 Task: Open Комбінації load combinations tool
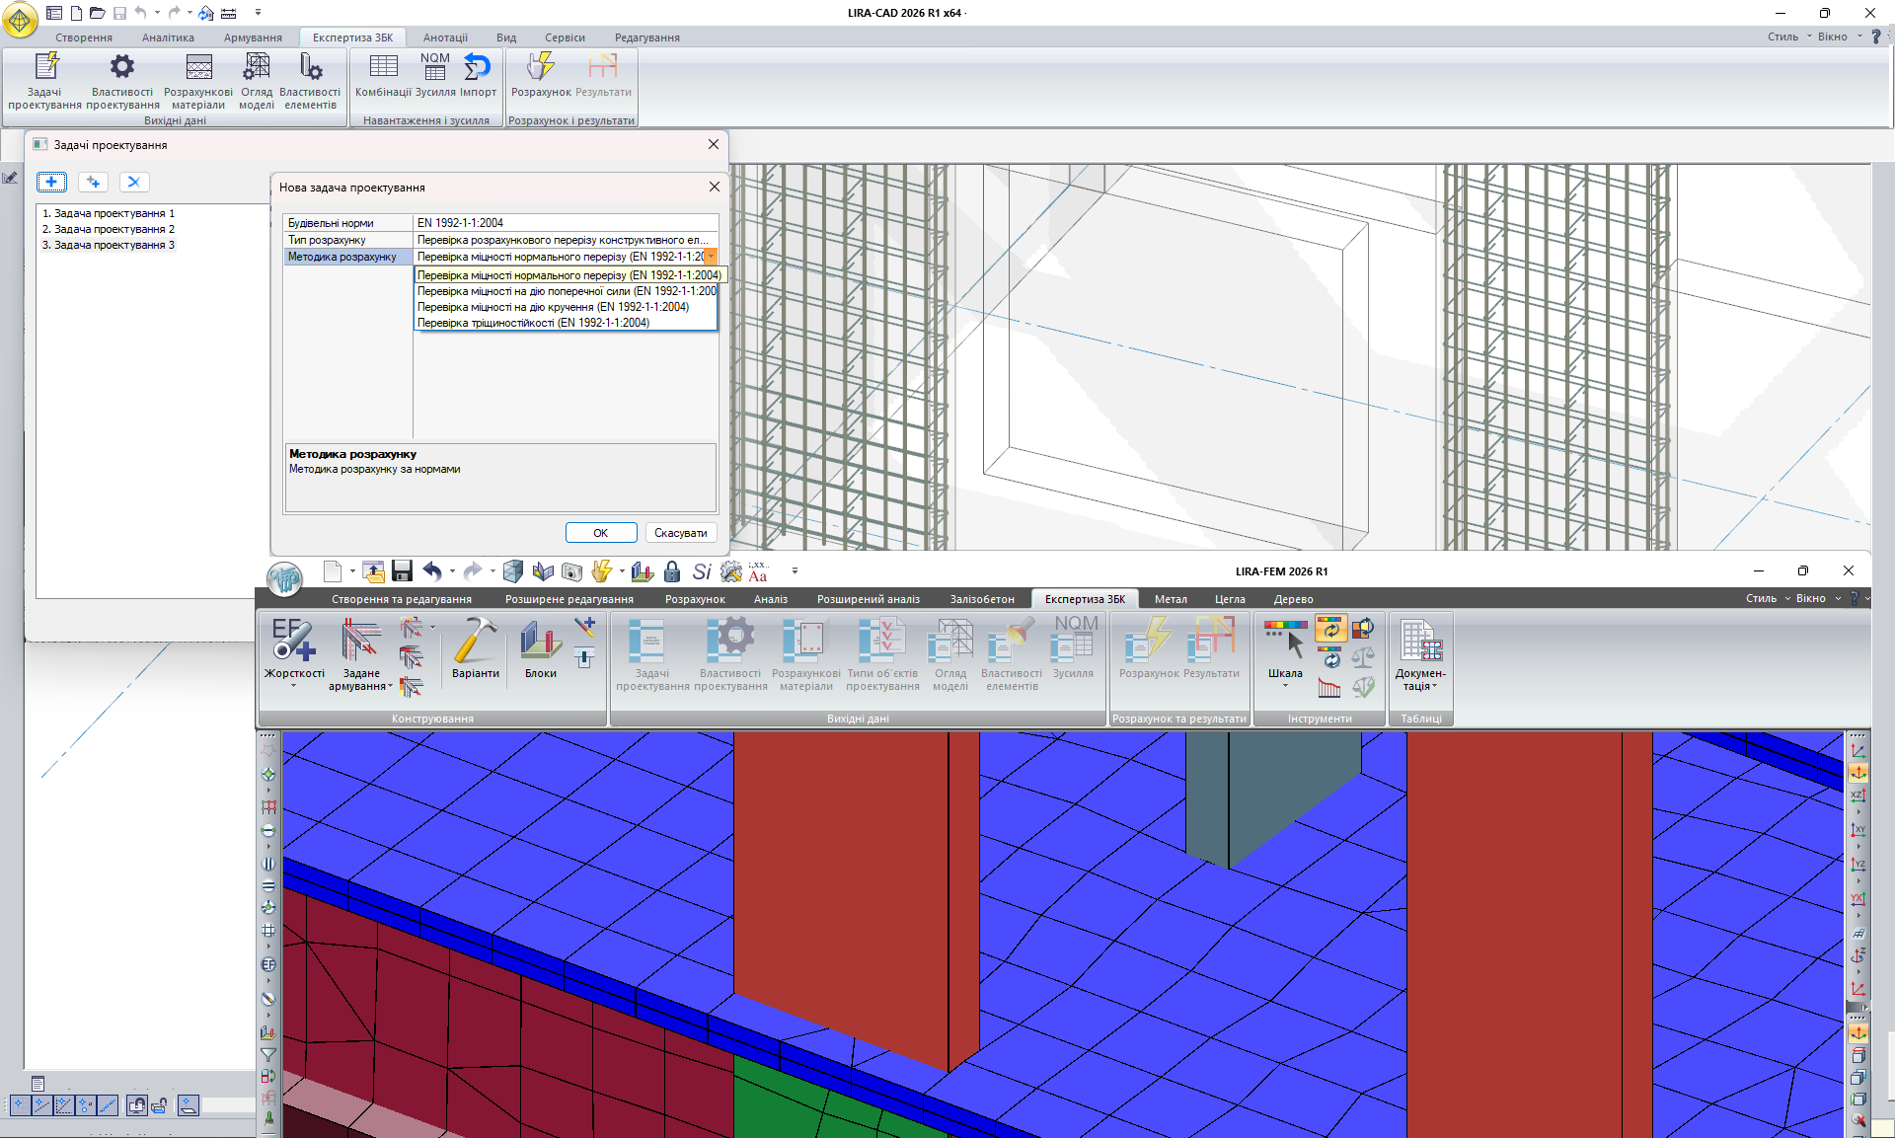tap(383, 76)
